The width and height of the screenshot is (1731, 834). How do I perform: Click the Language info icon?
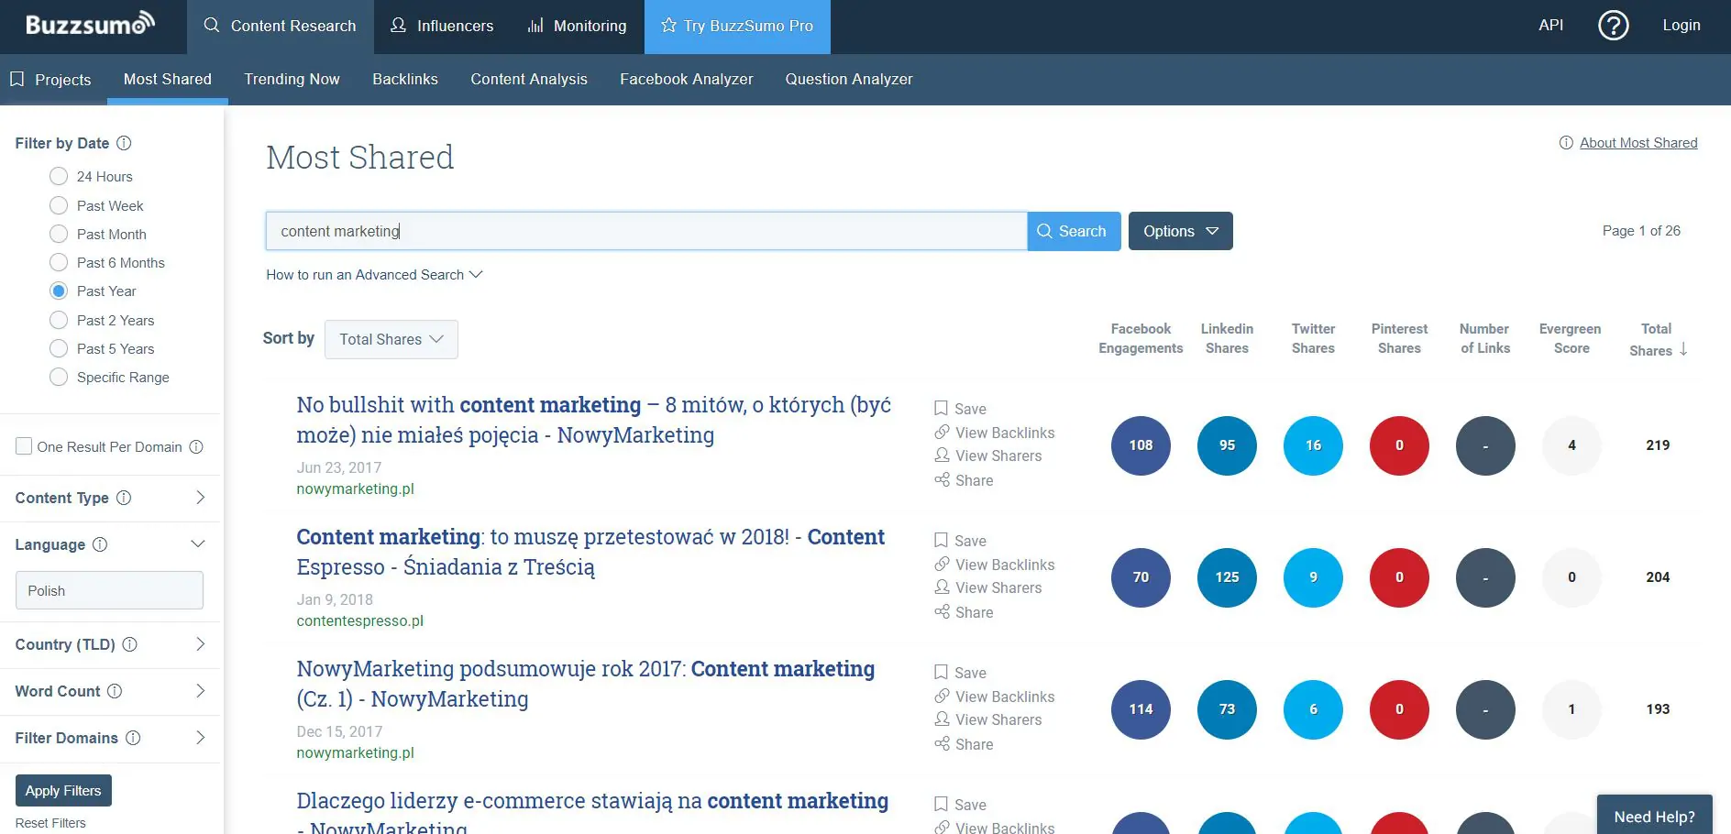pos(100,544)
